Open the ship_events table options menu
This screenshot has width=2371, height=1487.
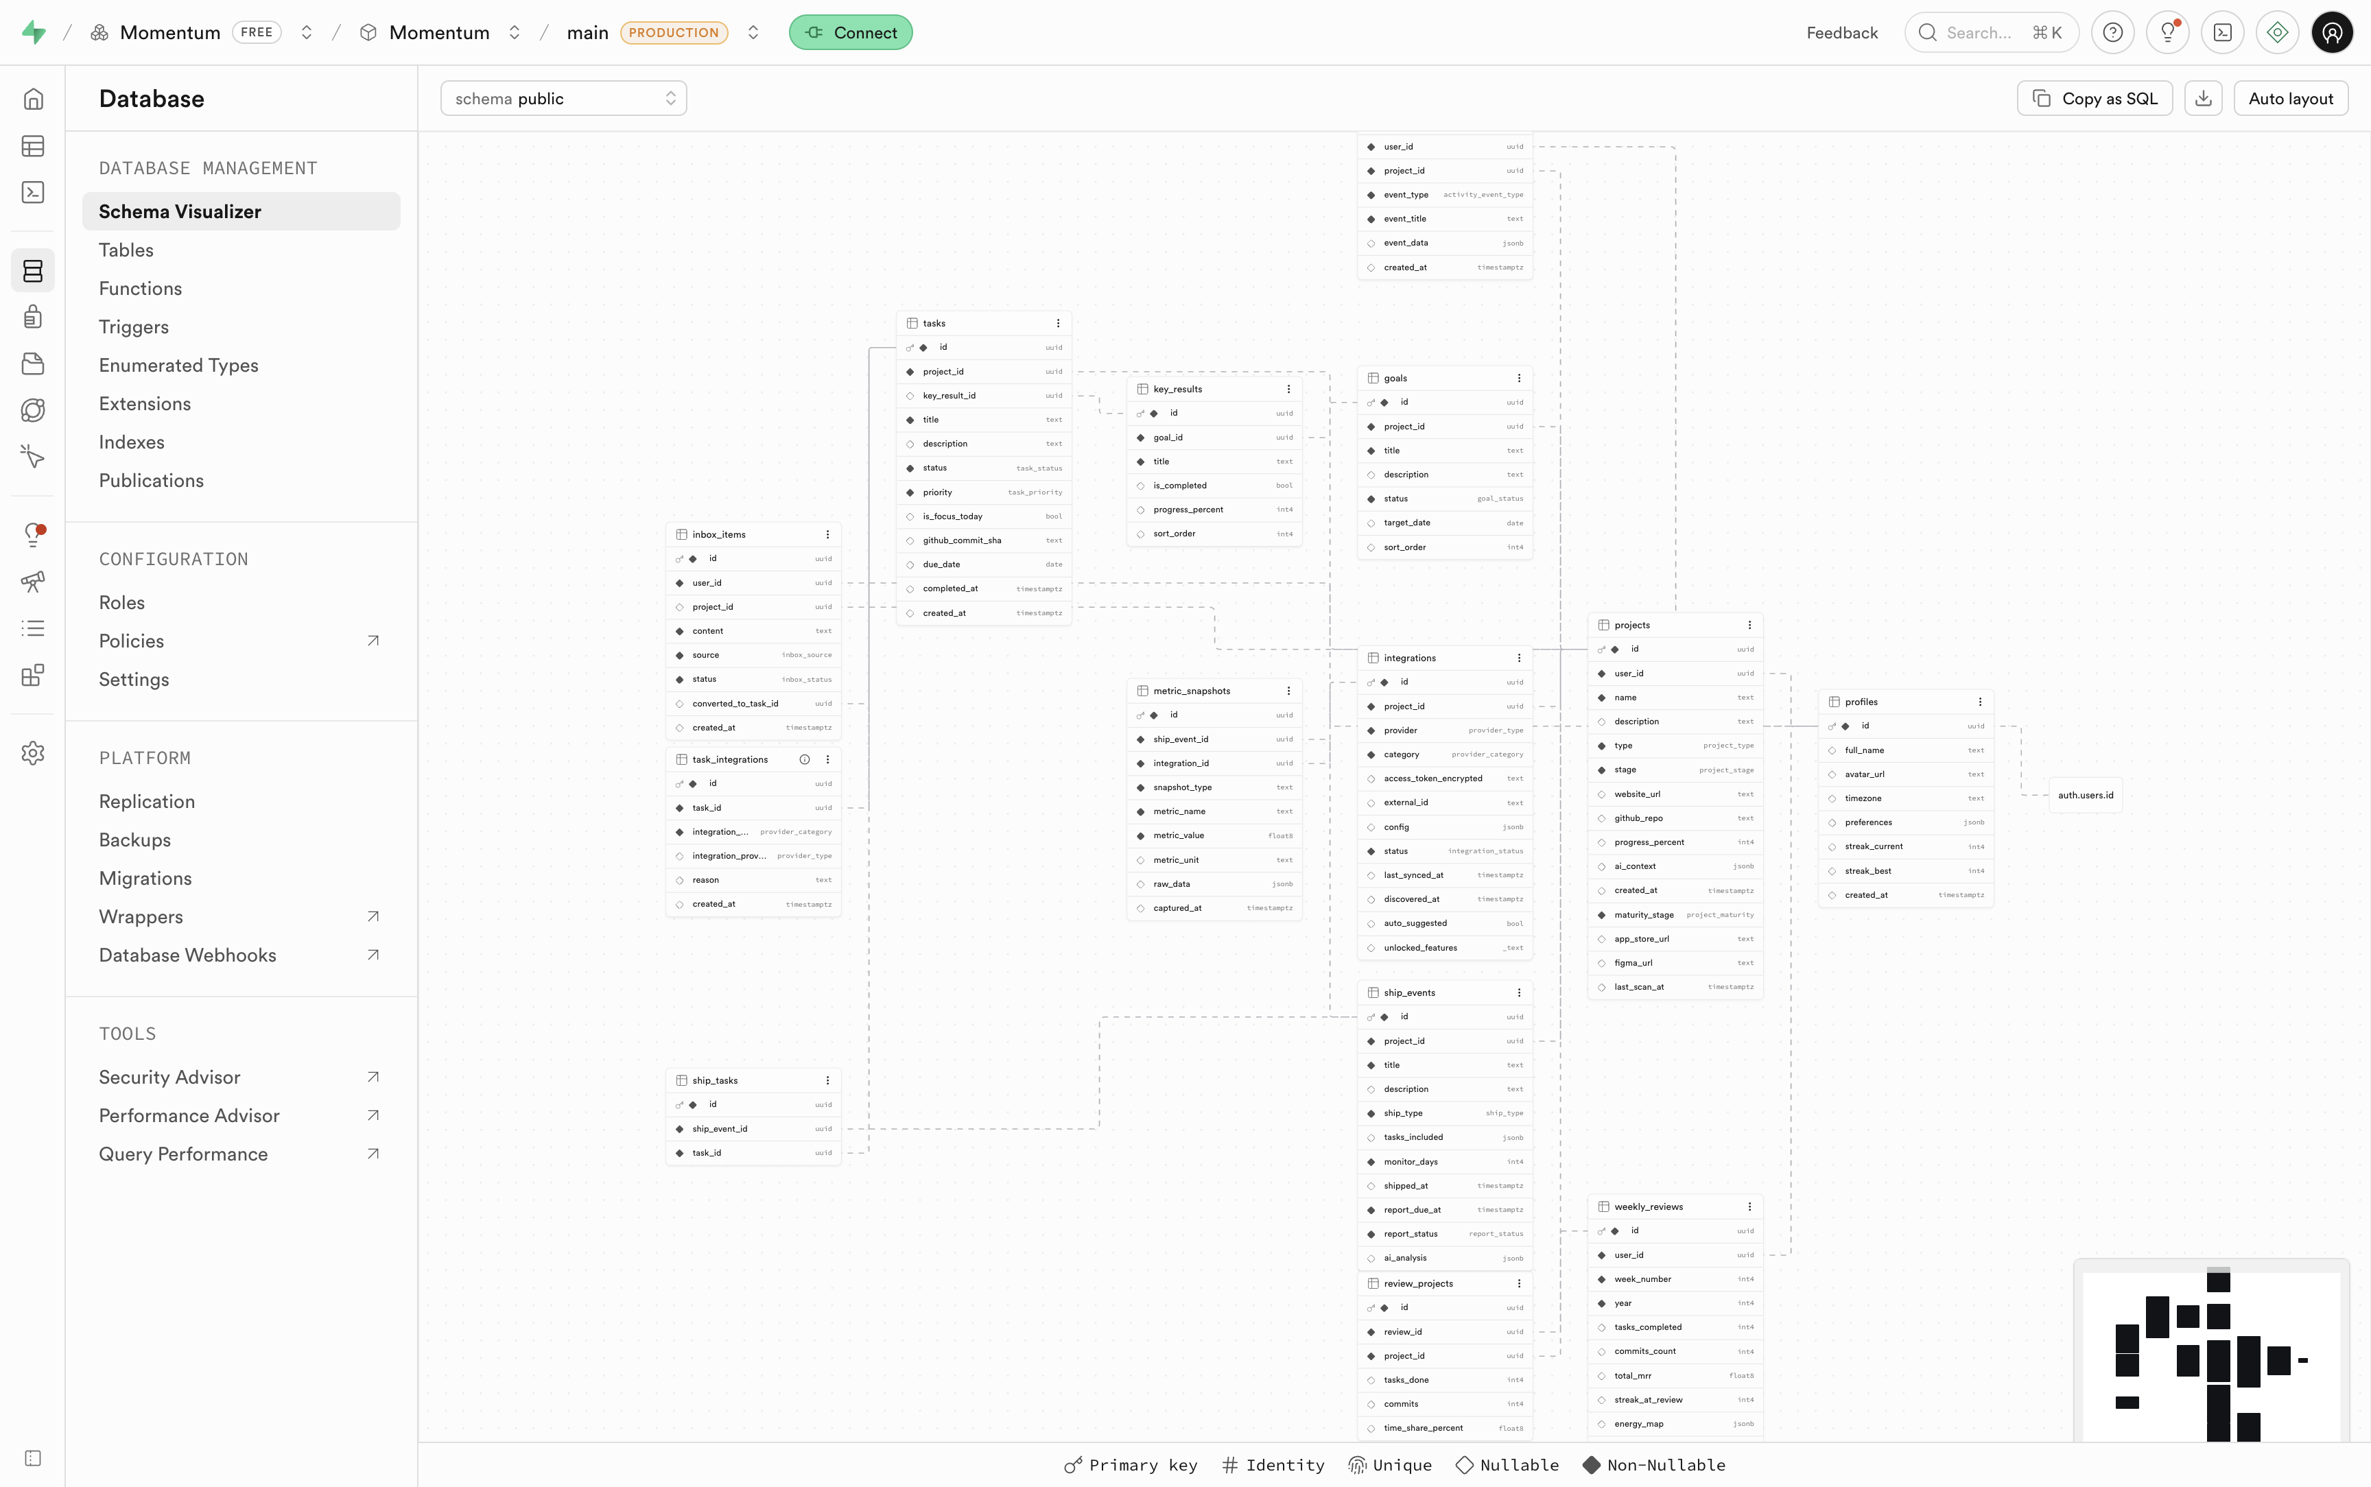point(1520,993)
